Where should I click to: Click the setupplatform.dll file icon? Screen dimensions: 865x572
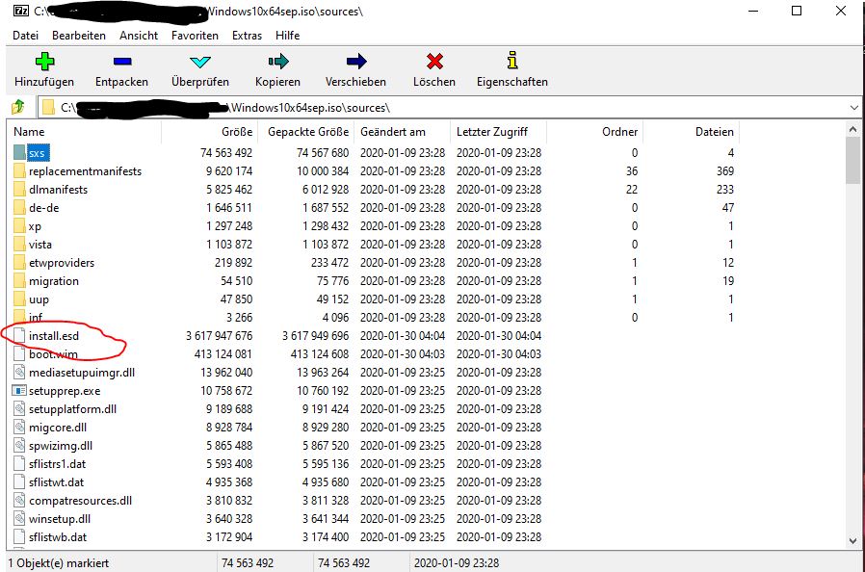click(x=19, y=408)
